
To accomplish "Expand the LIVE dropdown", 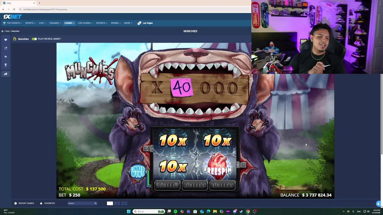I will (x=42, y=23).
